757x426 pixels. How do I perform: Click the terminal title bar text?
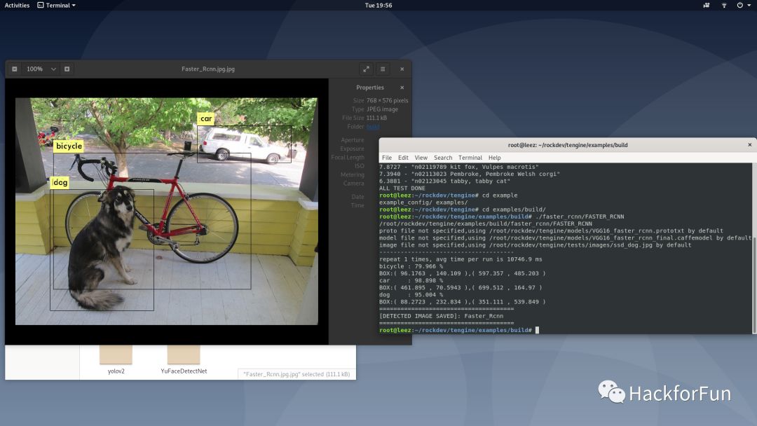coord(568,145)
